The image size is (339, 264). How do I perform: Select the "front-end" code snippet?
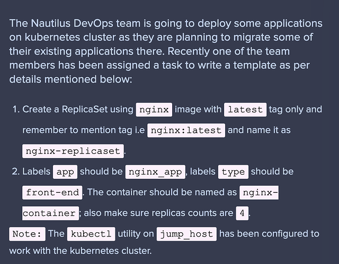pos(52,193)
